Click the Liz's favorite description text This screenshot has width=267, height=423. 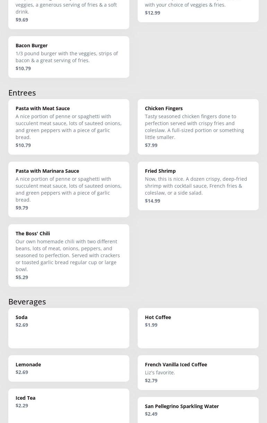point(160,372)
